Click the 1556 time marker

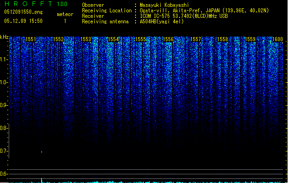[168, 39]
